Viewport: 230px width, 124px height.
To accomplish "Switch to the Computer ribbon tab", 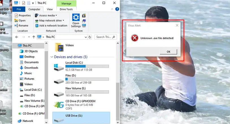I will 34,9.
